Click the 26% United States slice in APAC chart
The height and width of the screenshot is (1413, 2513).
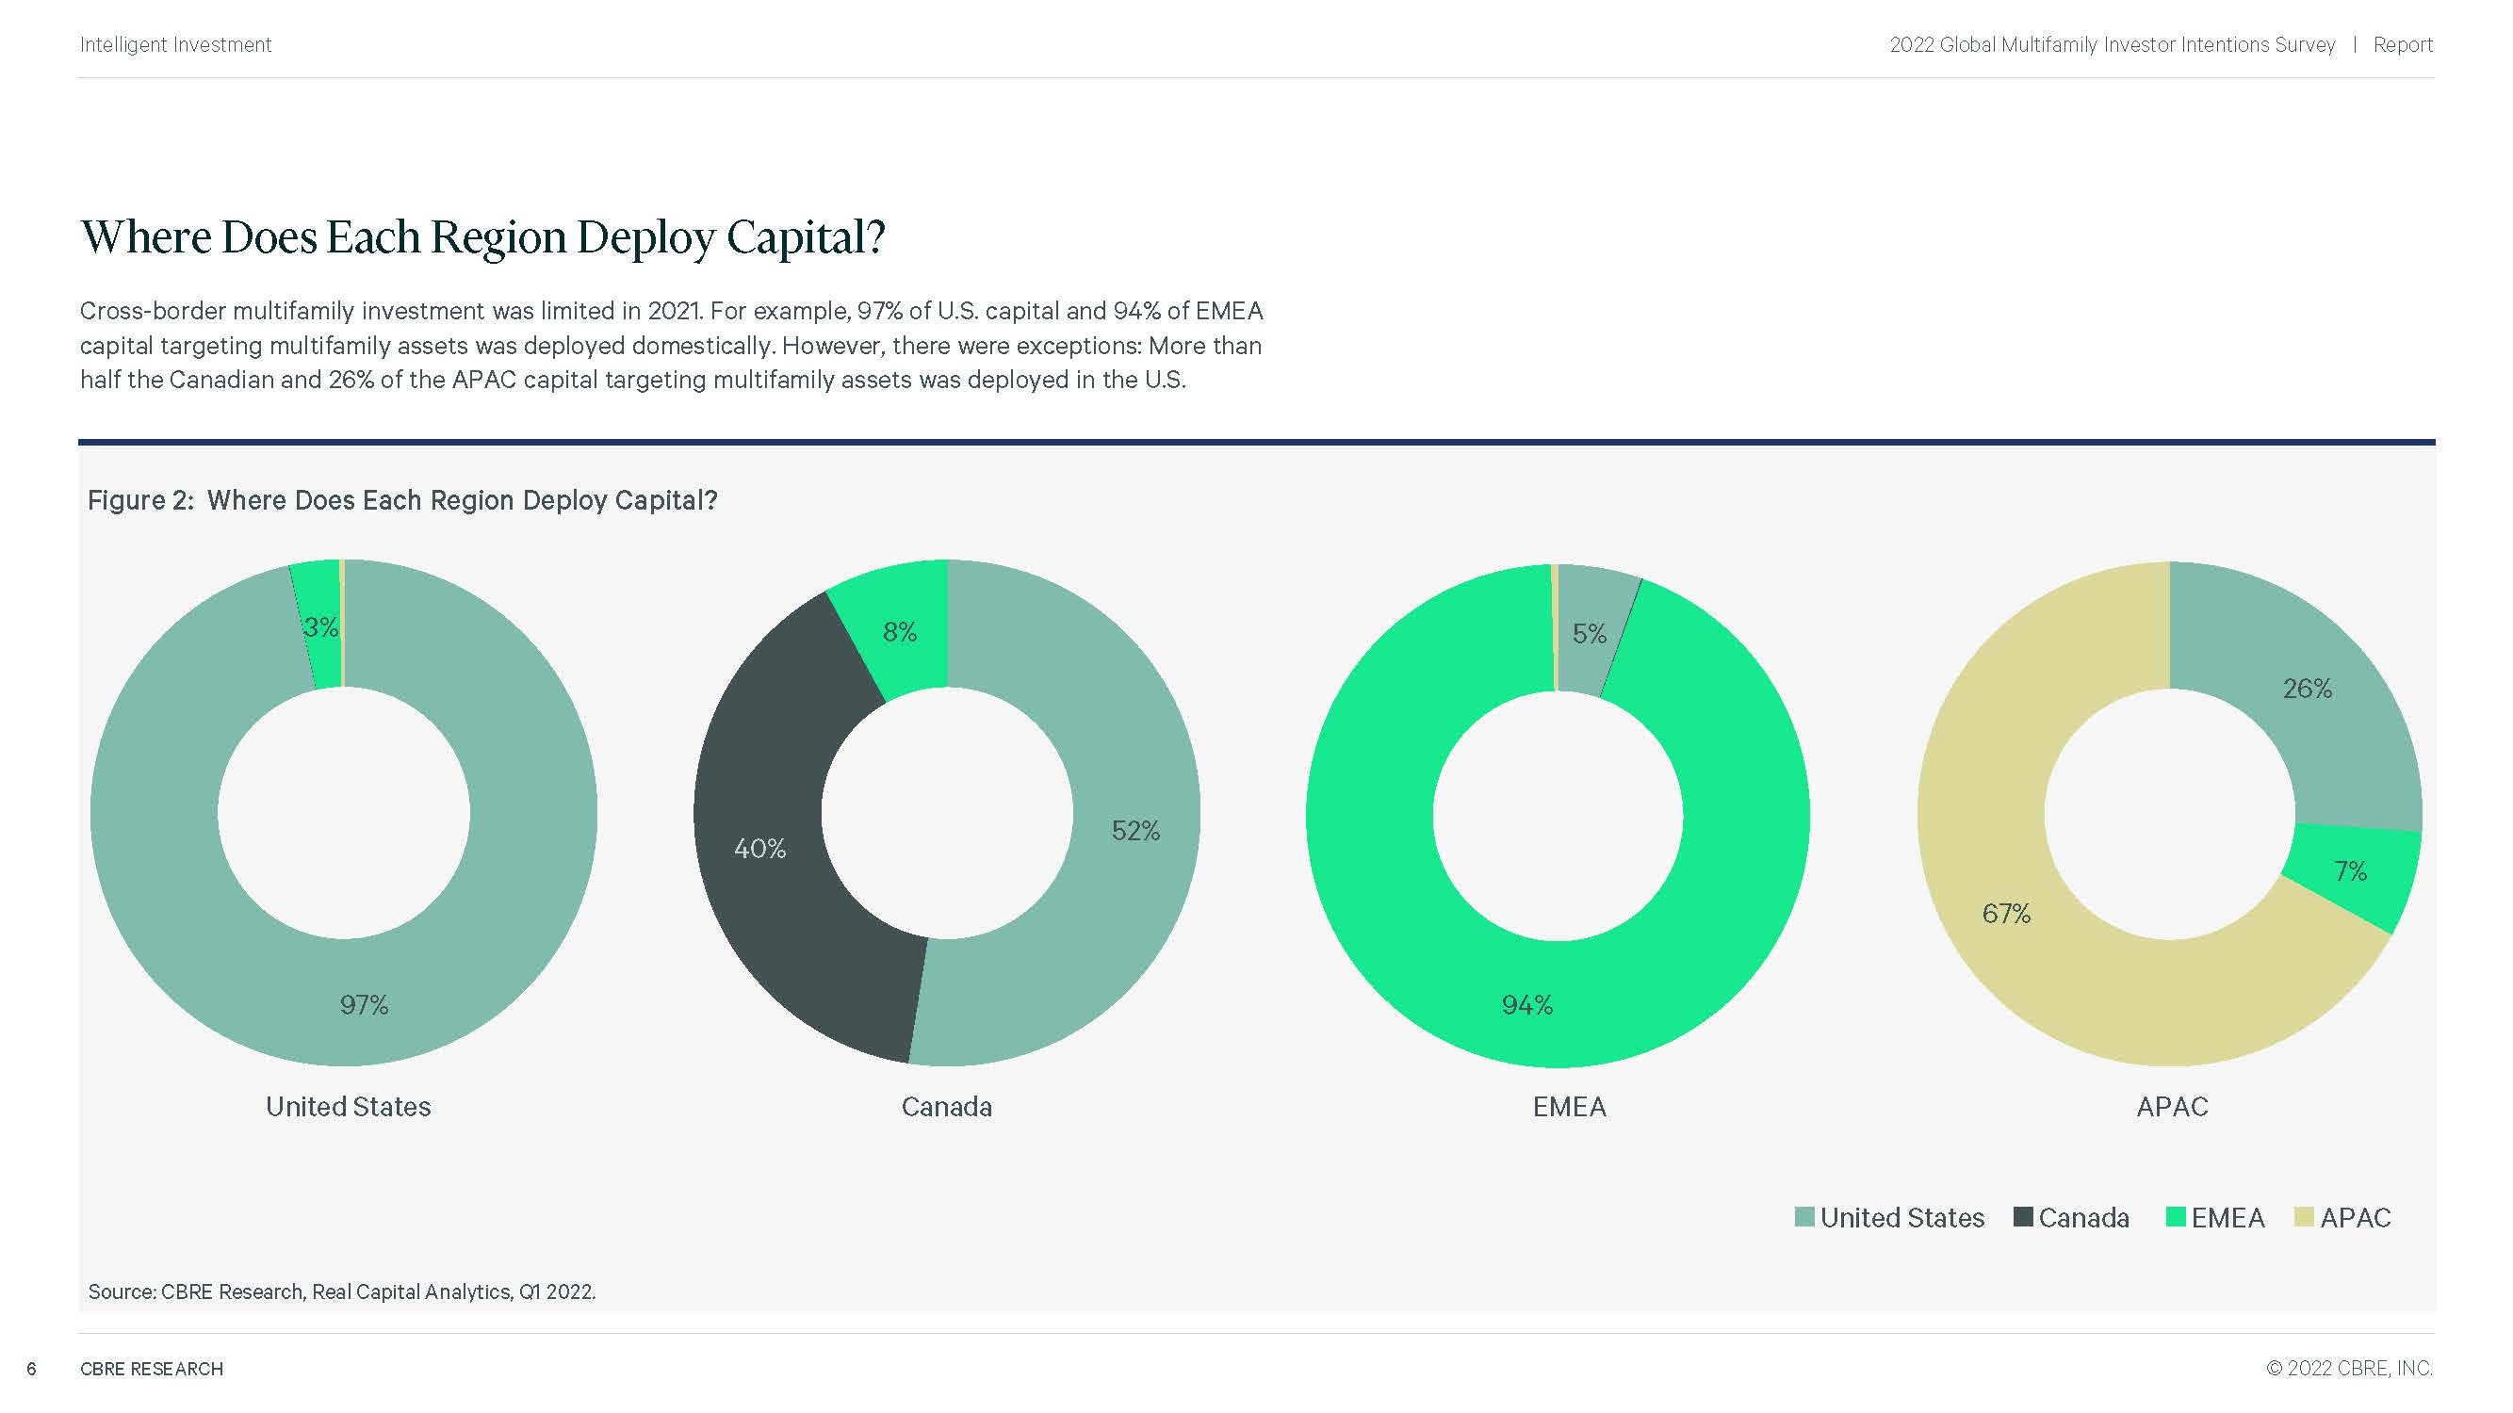2307,689
